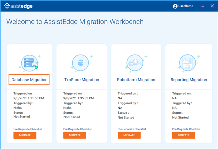Click the TxnStore Migration icon
The height and width of the screenshot is (149, 218).
tap(80, 63)
